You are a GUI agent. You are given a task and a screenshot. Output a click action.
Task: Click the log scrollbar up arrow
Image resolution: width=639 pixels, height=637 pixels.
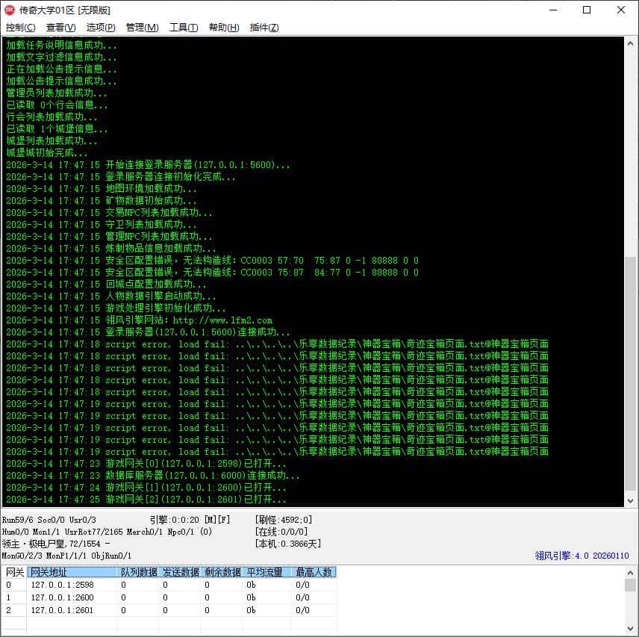[630, 43]
